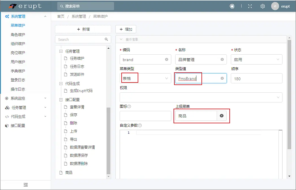Select 数据源查看详情 tree node
This screenshot has width=296, height=190.
(x=82, y=147)
